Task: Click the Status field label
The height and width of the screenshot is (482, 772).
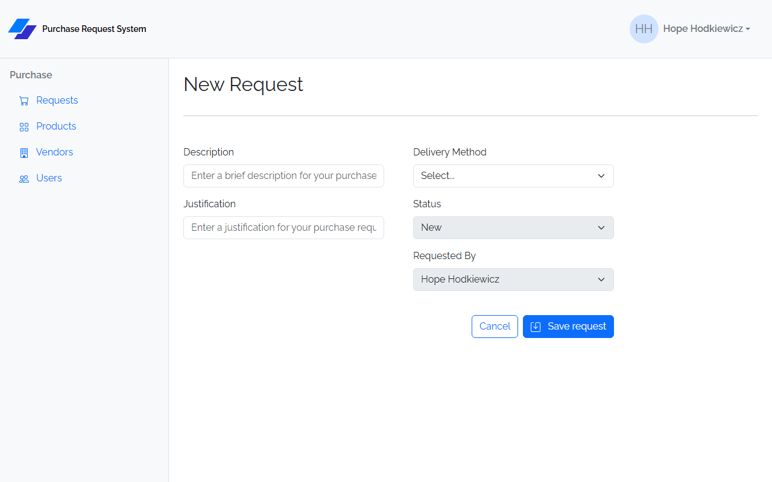Action: [427, 204]
